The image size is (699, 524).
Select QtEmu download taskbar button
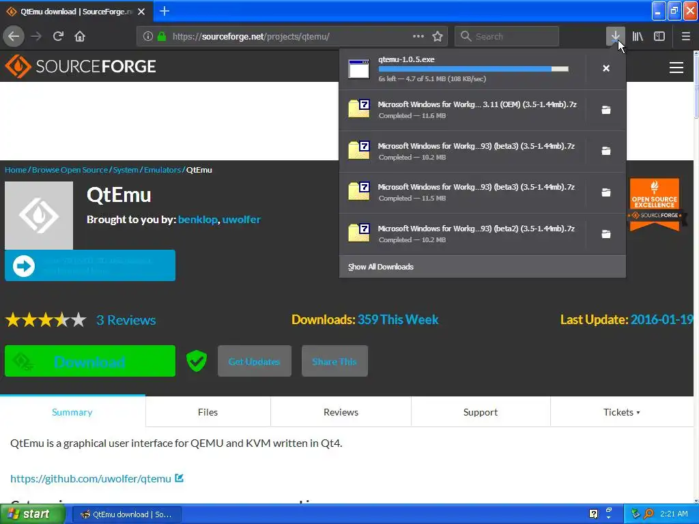click(126, 514)
